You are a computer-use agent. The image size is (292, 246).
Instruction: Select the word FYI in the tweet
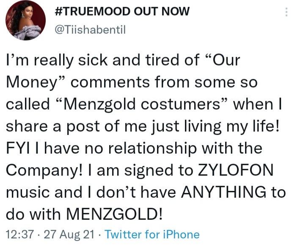pyautogui.click(x=18, y=148)
